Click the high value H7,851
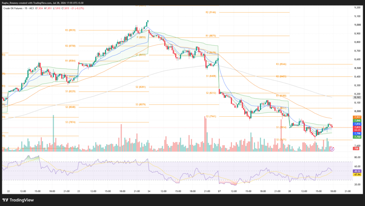 pos(48,8)
